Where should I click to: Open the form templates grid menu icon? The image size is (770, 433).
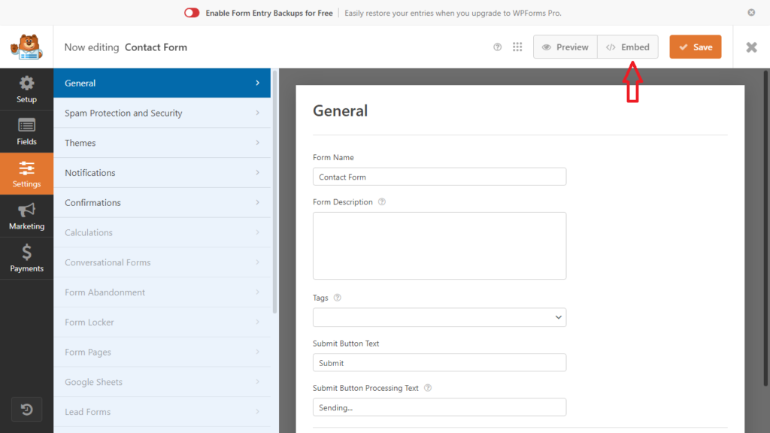pos(517,47)
